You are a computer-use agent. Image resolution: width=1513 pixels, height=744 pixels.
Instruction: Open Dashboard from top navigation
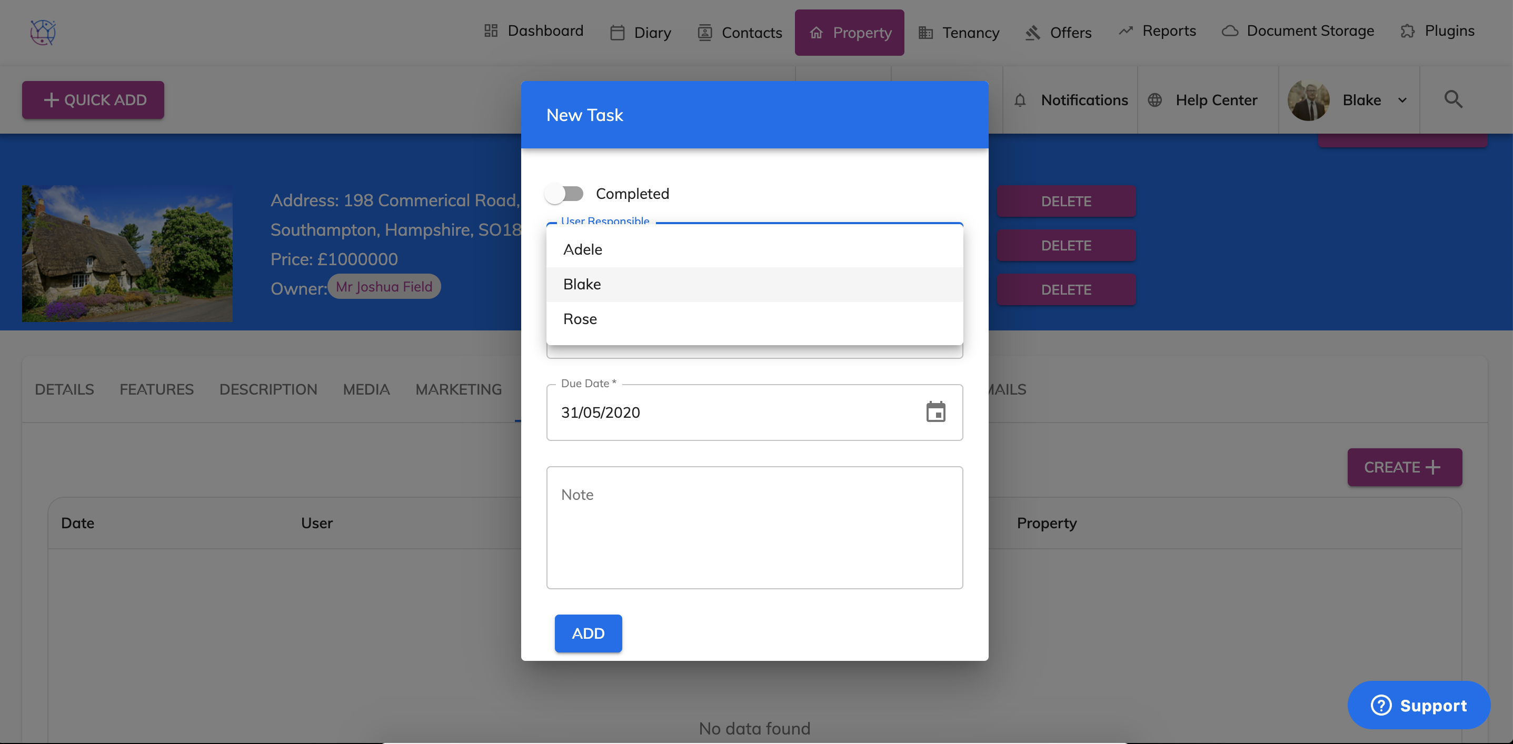tap(533, 31)
